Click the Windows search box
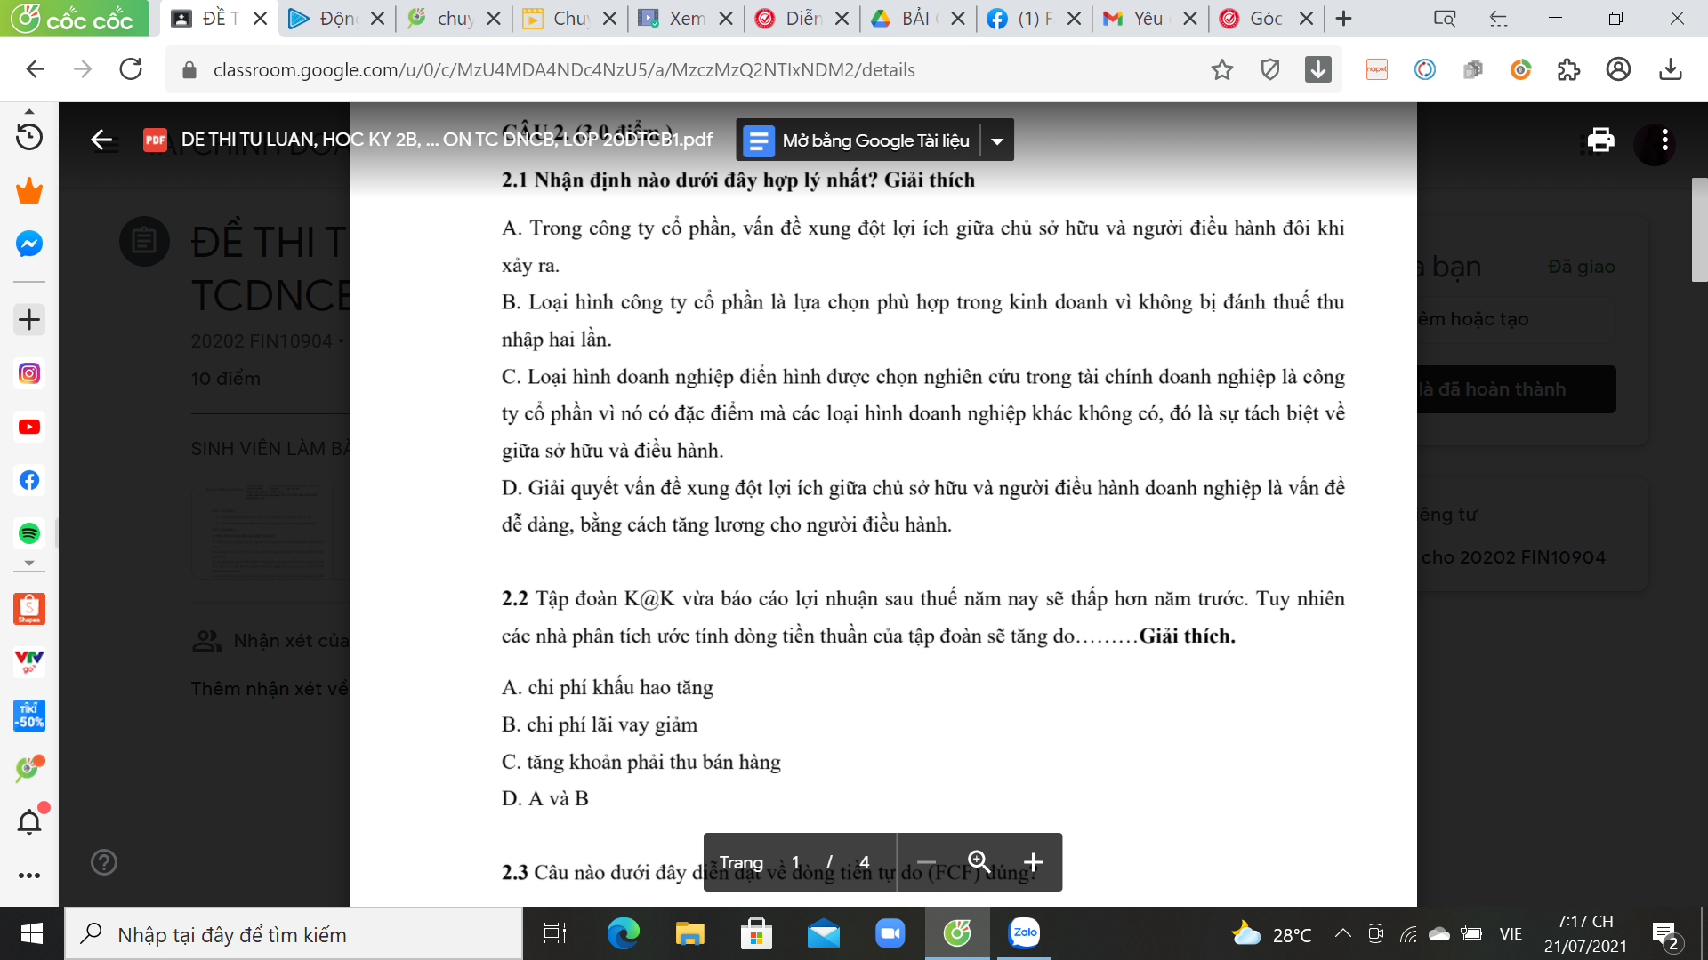1708x960 pixels. [294, 934]
